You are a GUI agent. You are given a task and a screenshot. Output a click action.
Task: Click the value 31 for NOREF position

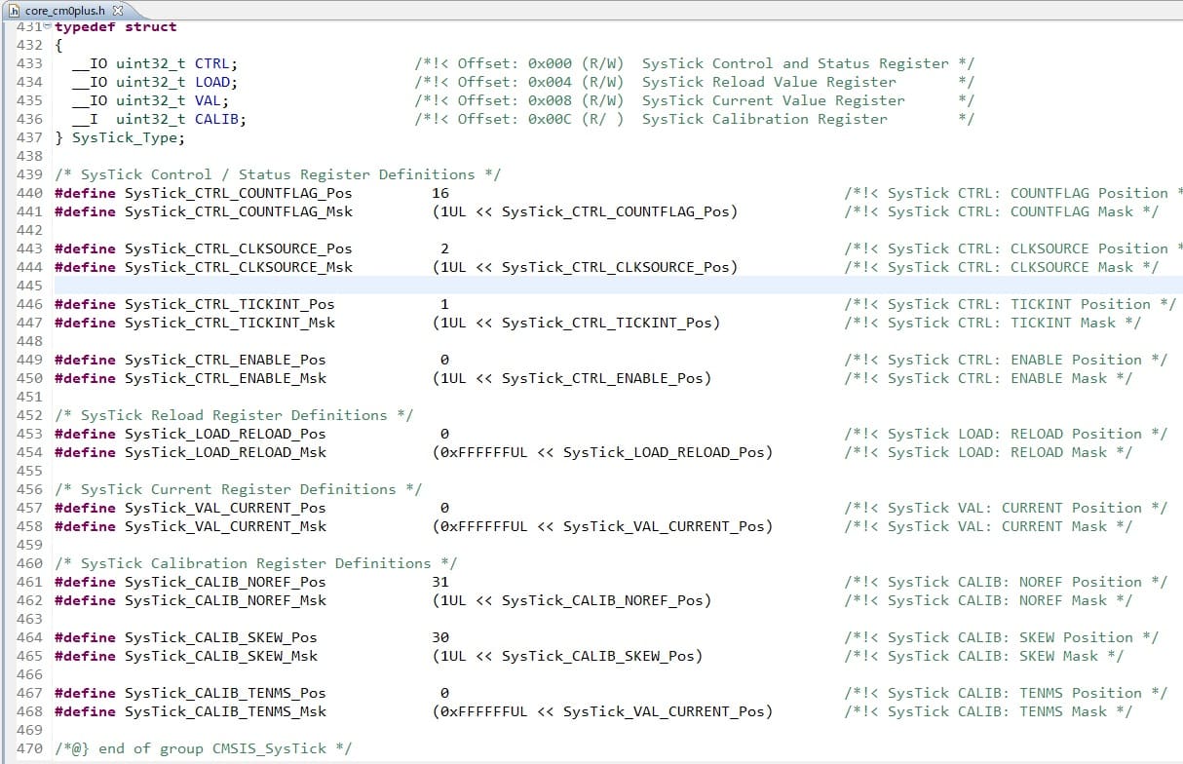click(x=440, y=582)
